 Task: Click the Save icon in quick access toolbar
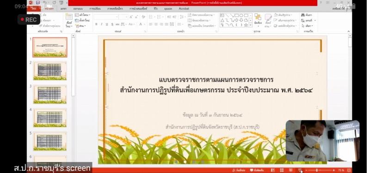click(38, 3)
